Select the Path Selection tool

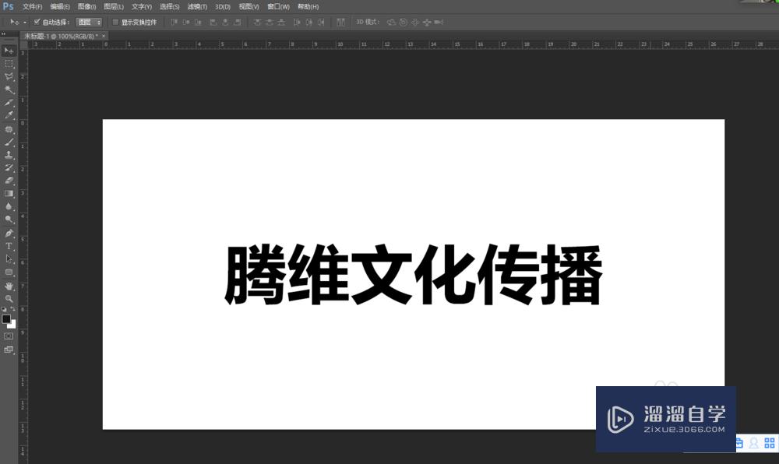click(9, 259)
